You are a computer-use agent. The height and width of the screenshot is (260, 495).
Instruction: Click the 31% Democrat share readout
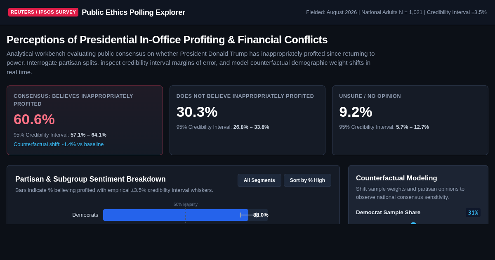pos(473,213)
